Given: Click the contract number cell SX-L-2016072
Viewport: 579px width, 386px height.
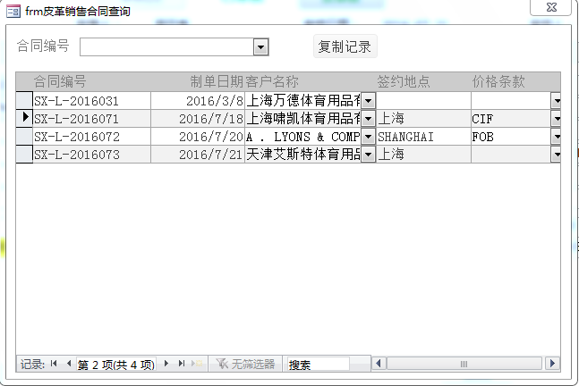Looking at the screenshot, I should click(x=90, y=137).
